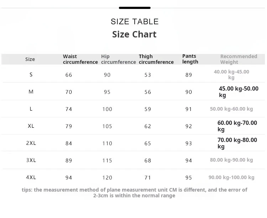Click the XL size row label
Viewport: 267px width, 218px height.
31,126
